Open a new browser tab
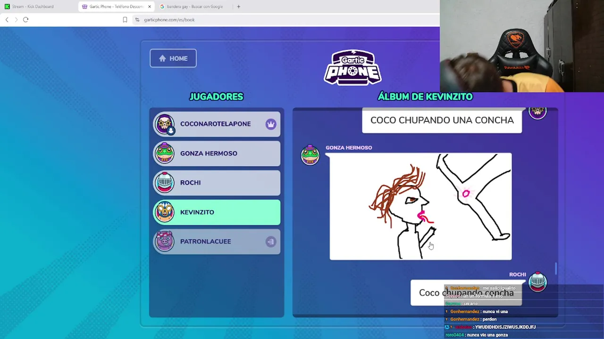 [238, 7]
